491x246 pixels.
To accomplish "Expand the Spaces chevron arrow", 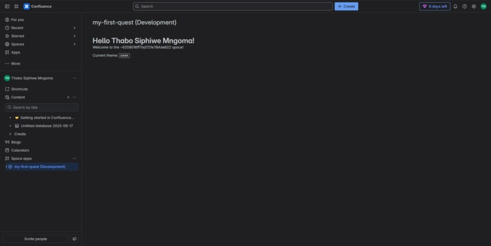I will click(x=74, y=44).
